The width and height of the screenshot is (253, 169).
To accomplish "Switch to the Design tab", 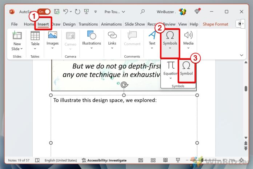I will (69, 24).
